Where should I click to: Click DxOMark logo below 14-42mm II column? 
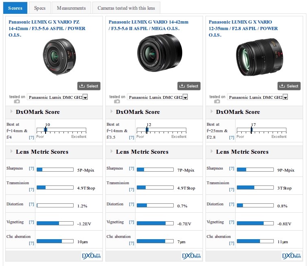click(192, 256)
